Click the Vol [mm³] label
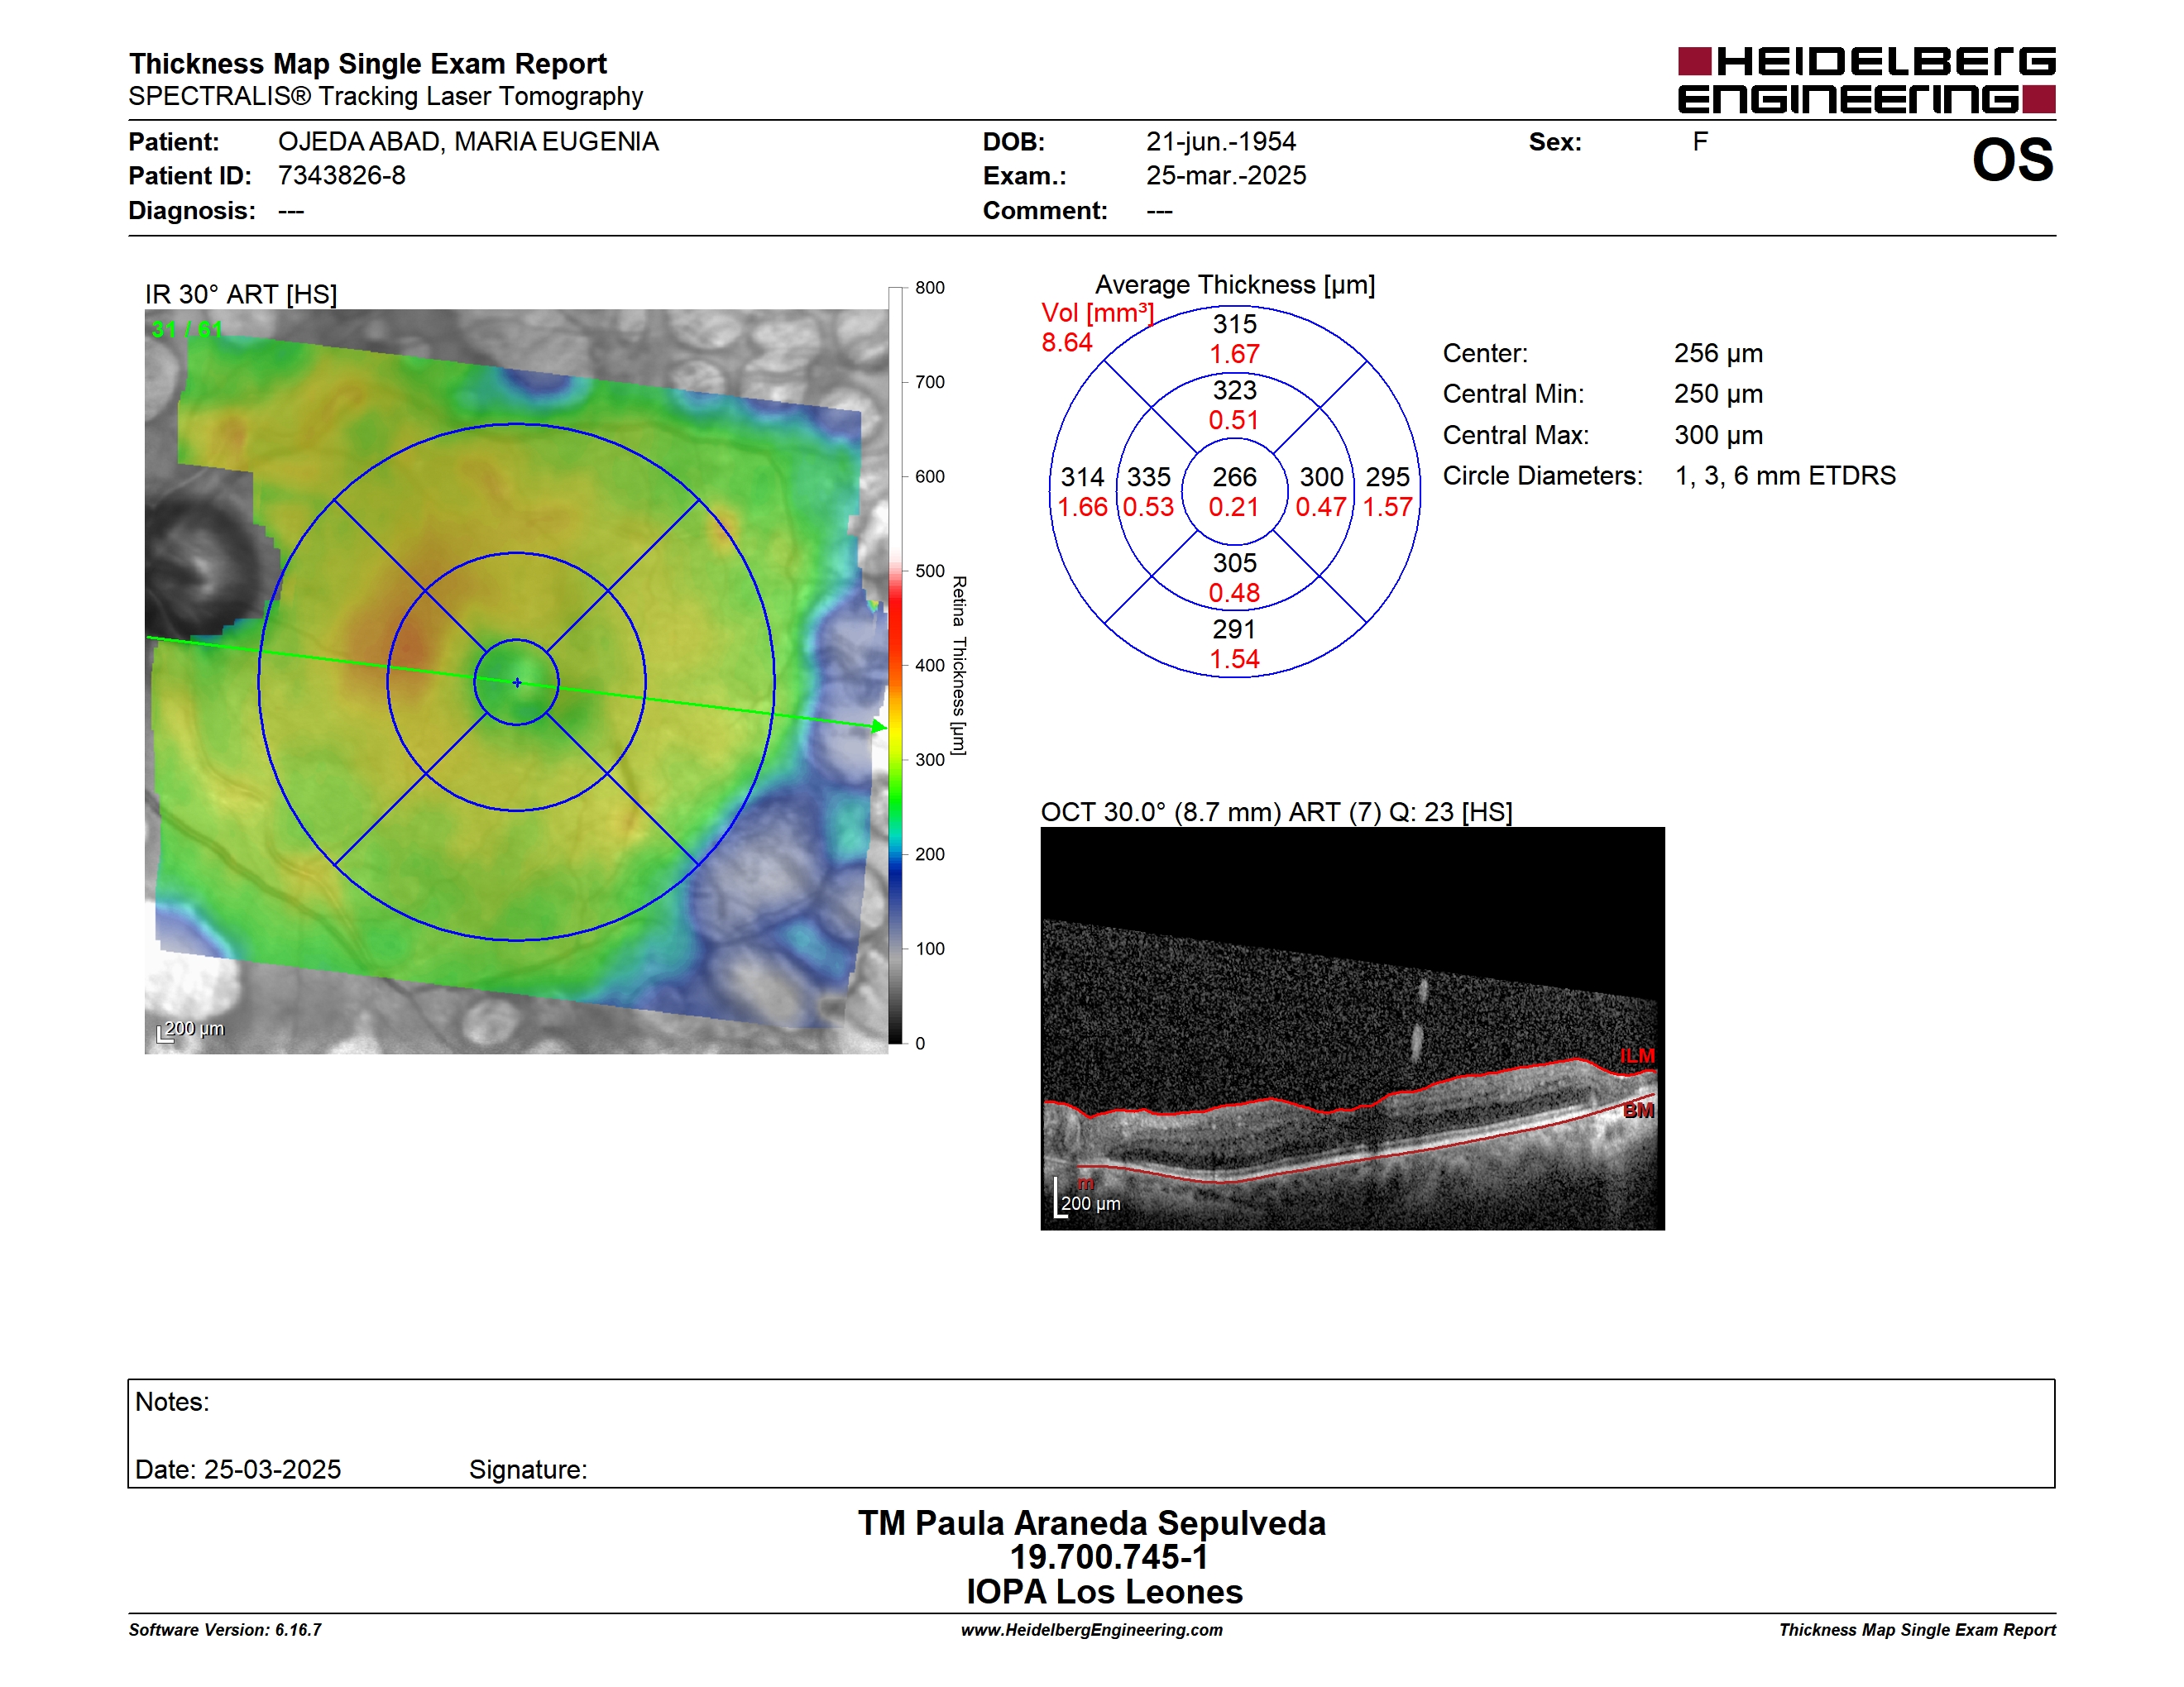 [1097, 313]
